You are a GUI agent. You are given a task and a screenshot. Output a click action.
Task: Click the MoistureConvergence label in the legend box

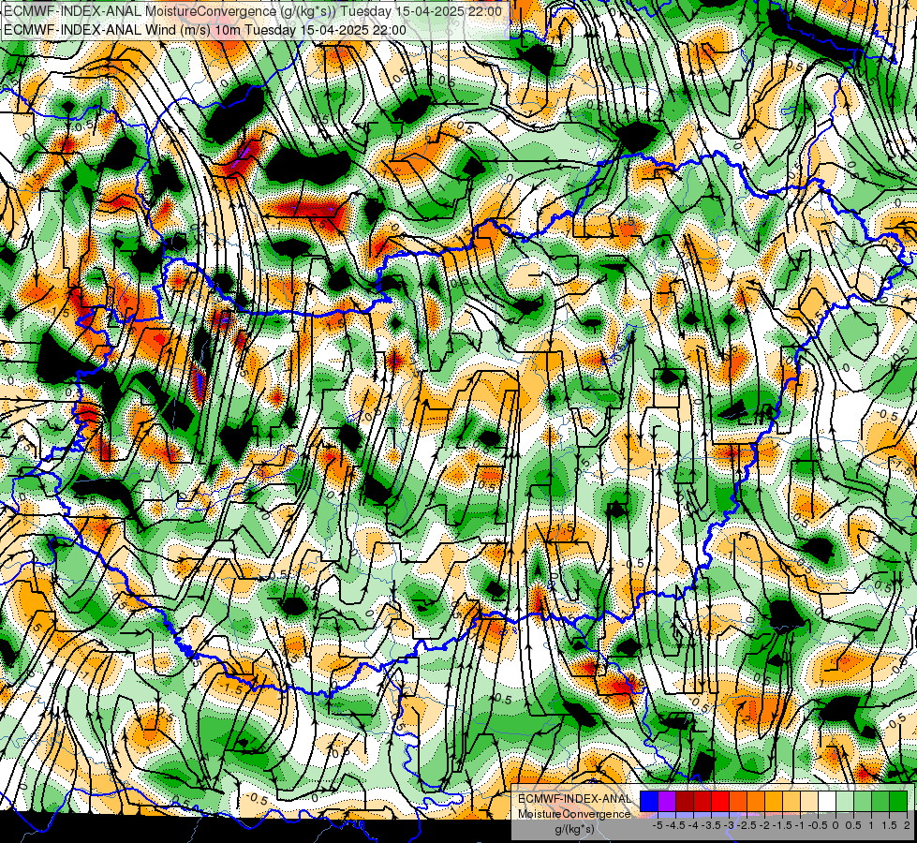574,814
